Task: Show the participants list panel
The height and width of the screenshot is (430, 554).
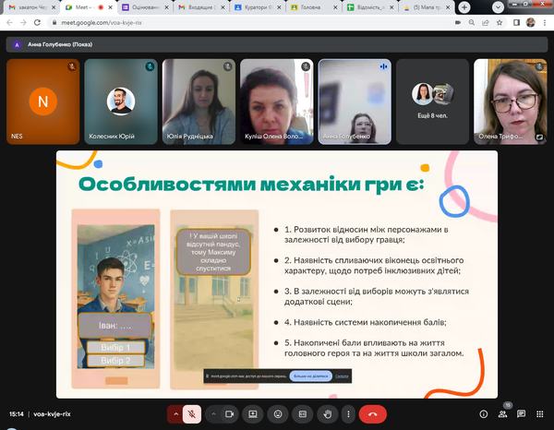Action: (x=503, y=414)
